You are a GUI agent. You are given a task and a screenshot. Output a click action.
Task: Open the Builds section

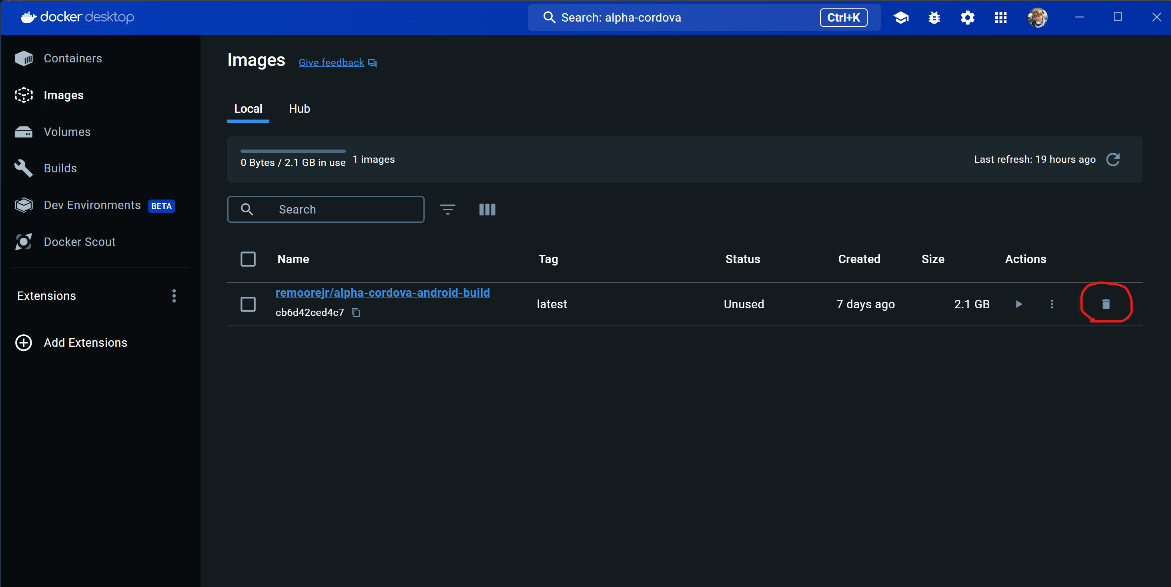pos(60,168)
